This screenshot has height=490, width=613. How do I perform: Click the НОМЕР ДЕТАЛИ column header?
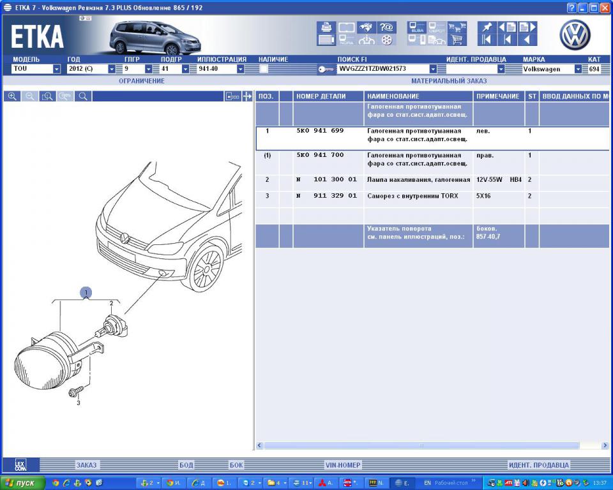[x=328, y=96]
